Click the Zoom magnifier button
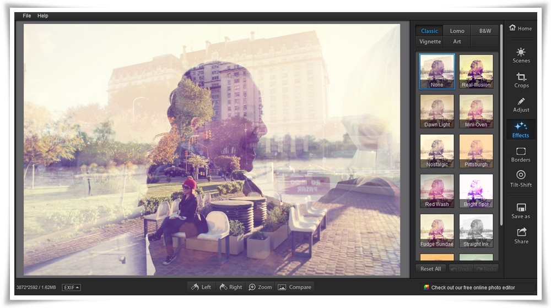Screen dimensions: 551x308 click(x=260, y=287)
